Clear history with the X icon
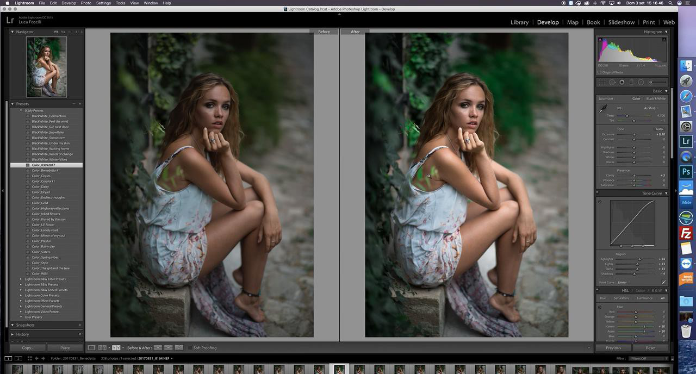This screenshot has height=374, width=696. tap(80, 334)
